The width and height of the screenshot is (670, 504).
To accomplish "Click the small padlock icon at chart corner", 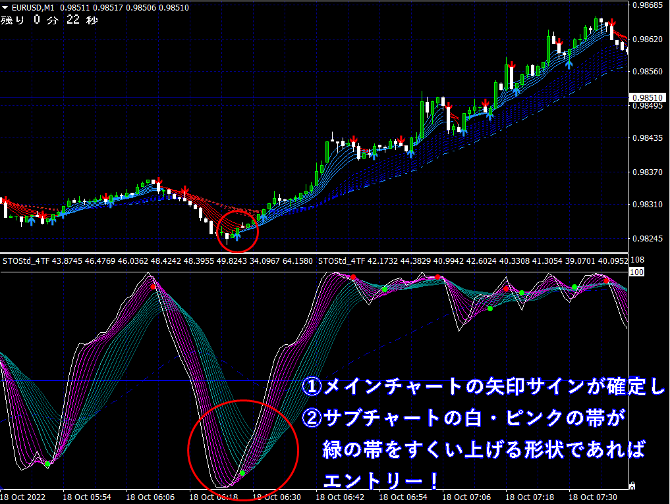I will [x=632, y=486].
